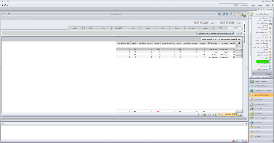The height and width of the screenshot is (143, 274).
Task: Click the green funnel filter icon on bottom toolbar
Action: [233, 115]
